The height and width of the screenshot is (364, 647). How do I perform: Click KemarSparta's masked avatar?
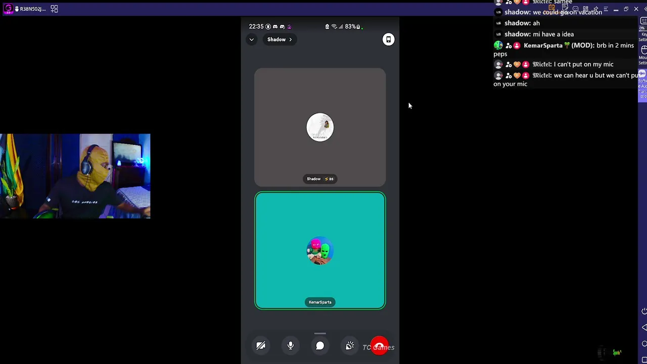click(320, 251)
